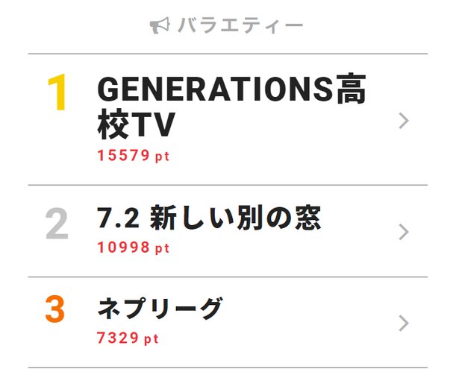Click the 7329 pt score
459x369 pixels.
[128, 338]
